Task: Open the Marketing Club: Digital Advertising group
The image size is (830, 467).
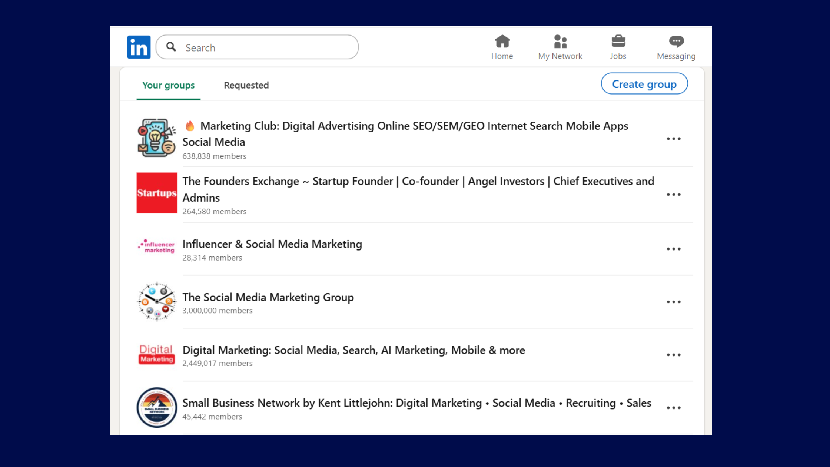Action: (405, 134)
